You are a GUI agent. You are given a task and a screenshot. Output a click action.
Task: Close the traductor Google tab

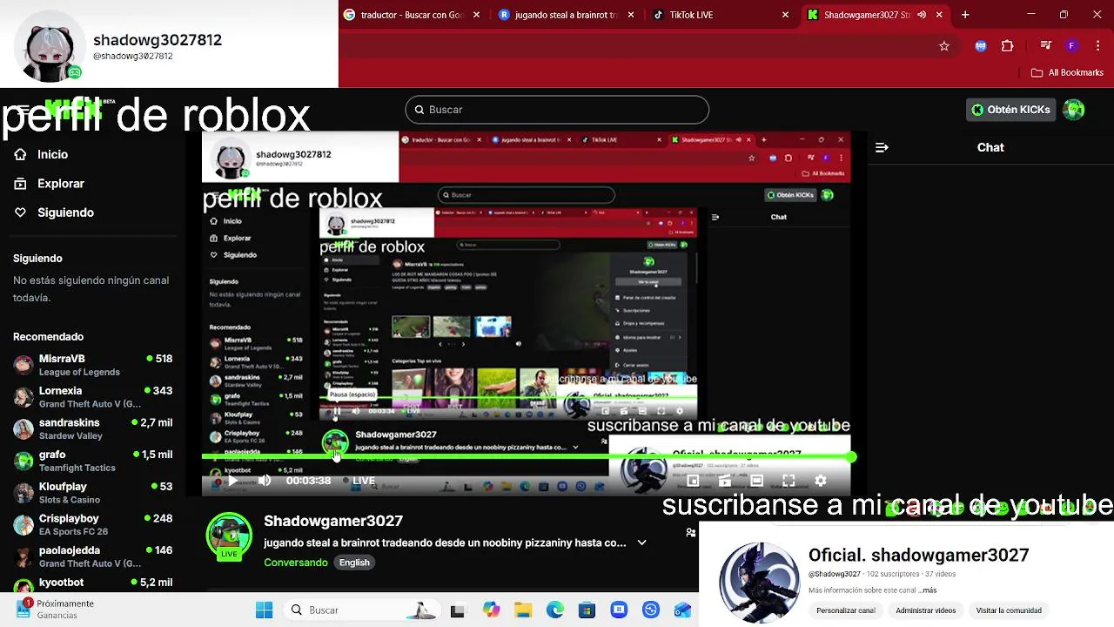click(478, 15)
